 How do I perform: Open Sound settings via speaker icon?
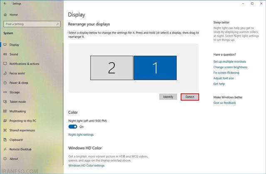(5, 54)
